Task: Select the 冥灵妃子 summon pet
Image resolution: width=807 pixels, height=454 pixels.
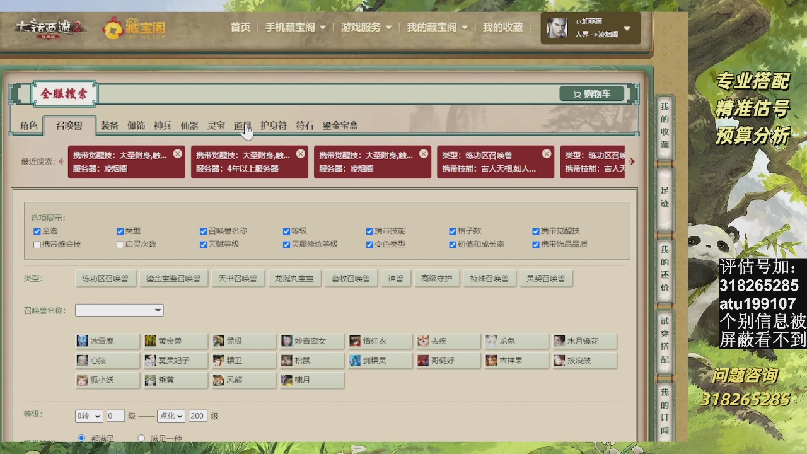Action: 176,361
